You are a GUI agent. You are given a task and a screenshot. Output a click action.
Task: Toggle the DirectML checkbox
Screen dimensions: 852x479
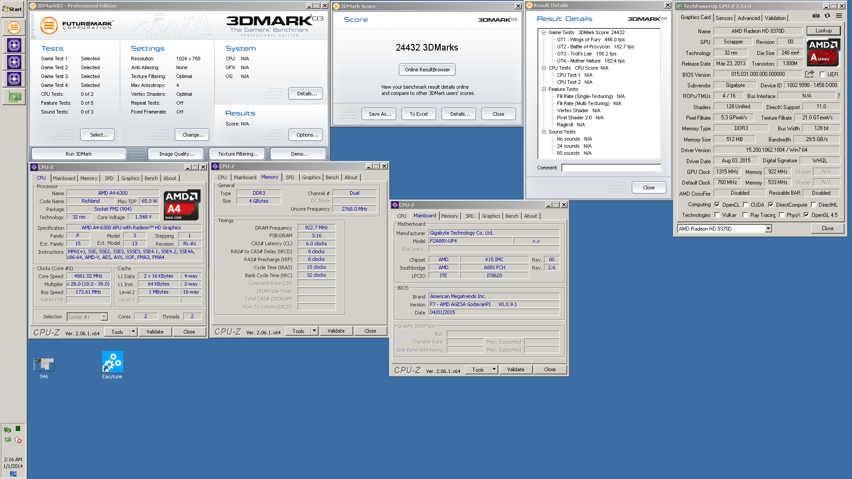click(813, 204)
